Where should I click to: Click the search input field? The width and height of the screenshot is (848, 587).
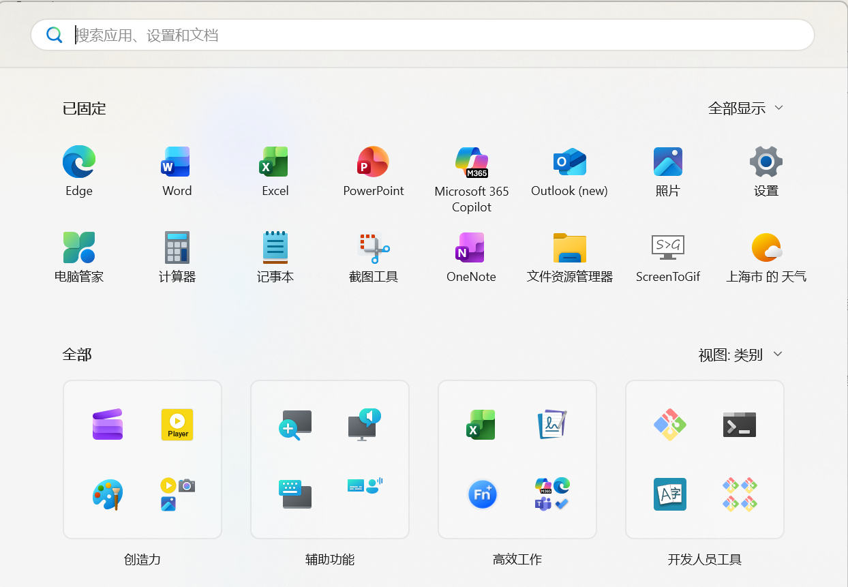coord(273,35)
